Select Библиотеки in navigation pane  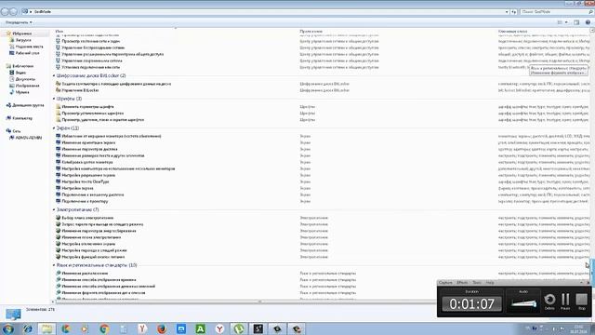(x=23, y=66)
